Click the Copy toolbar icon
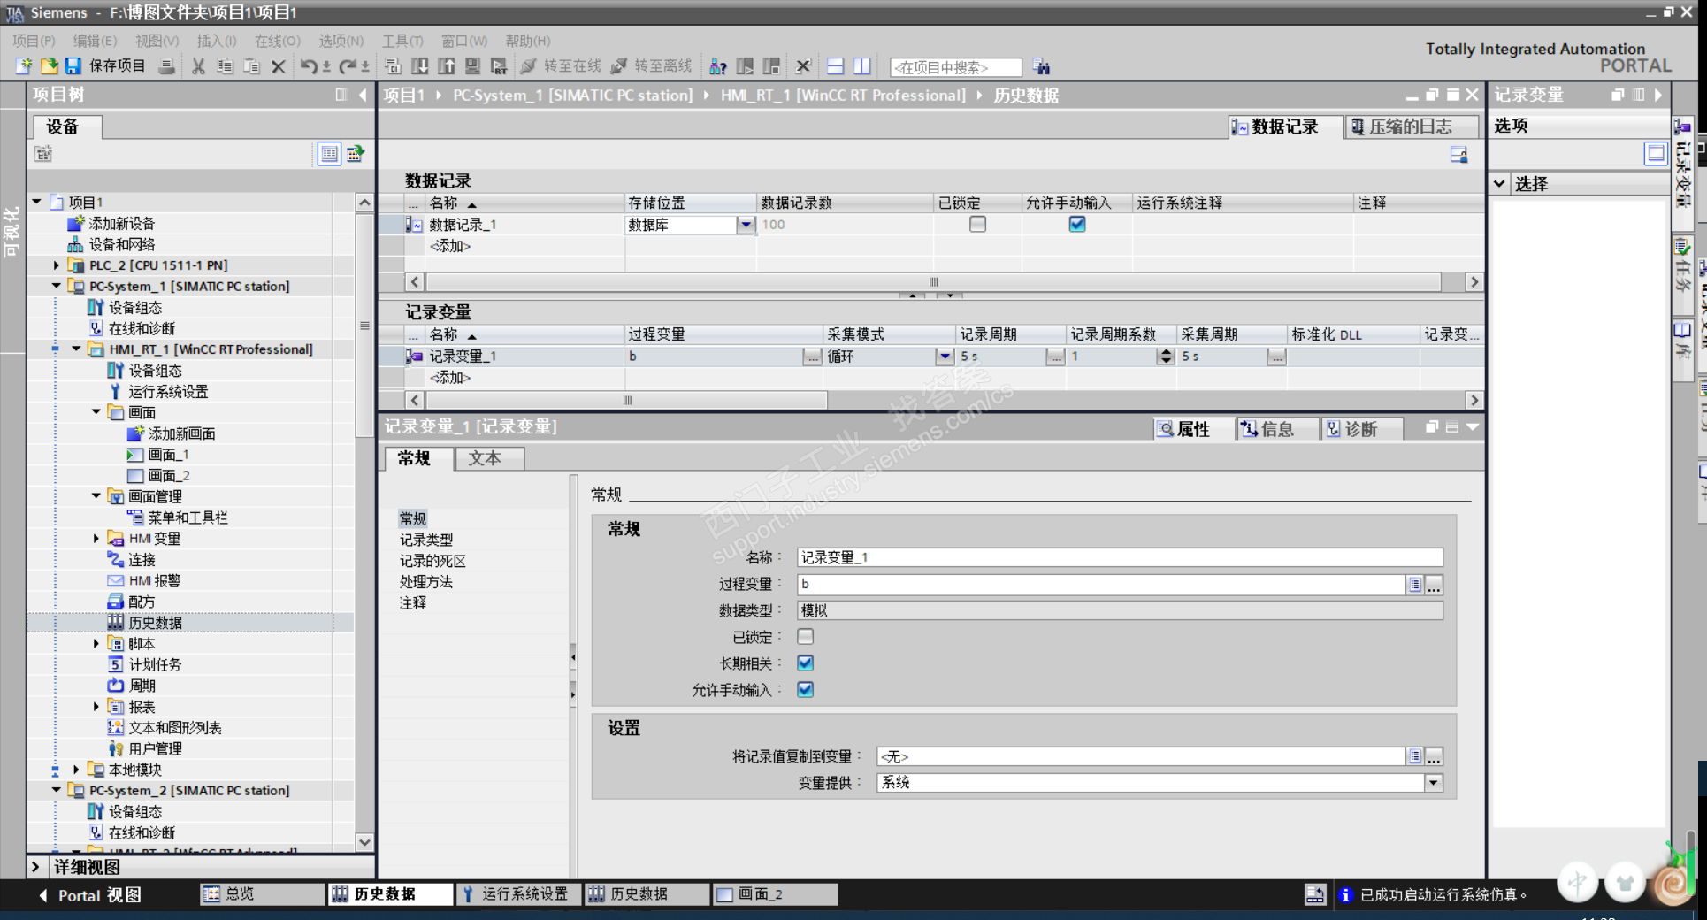The height and width of the screenshot is (920, 1707). click(x=225, y=66)
